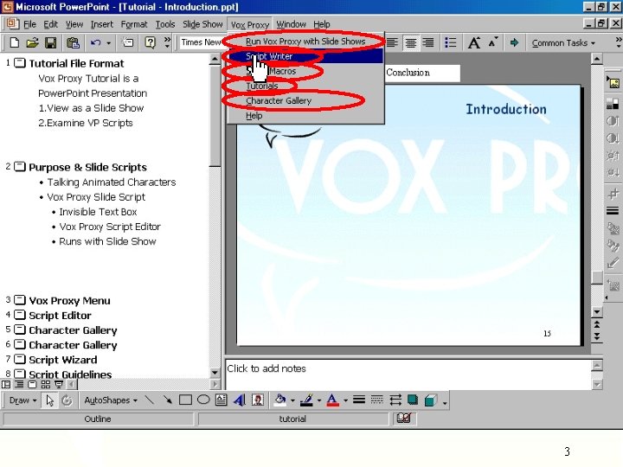Click the green Promote arrow icon
Screen dimensions: 623x467
coord(514,42)
